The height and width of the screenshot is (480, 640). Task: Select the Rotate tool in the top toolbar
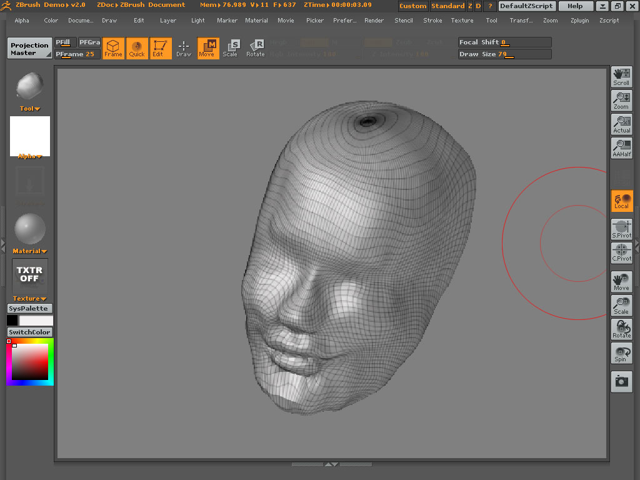click(256, 47)
